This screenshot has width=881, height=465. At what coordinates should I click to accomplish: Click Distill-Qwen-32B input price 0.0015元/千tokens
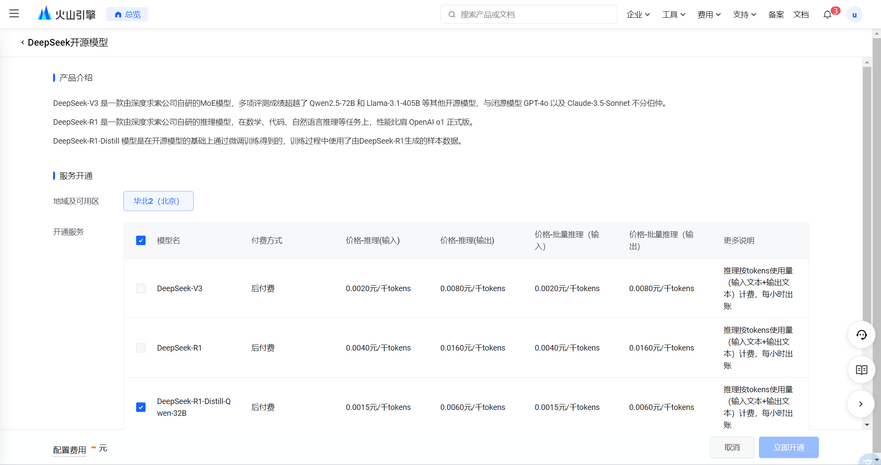[378, 407]
